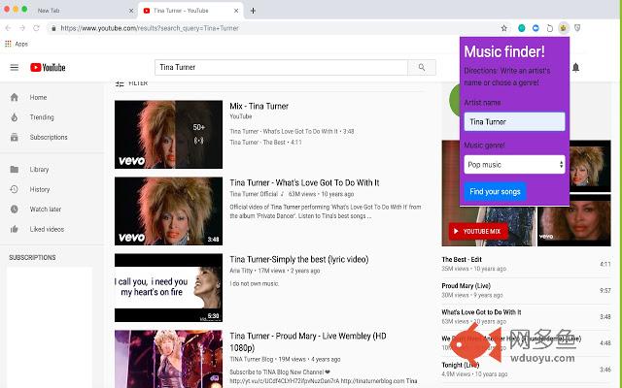Screen dimensions: 622x388
Task: Click the Liked videos thumbs-up icon
Action: coord(15,229)
